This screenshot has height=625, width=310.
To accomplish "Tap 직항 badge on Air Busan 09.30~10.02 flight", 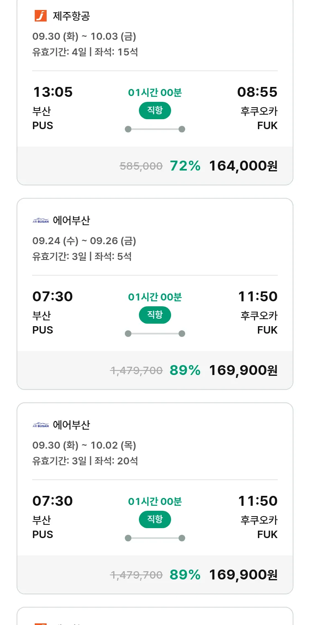I will tap(155, 519).
